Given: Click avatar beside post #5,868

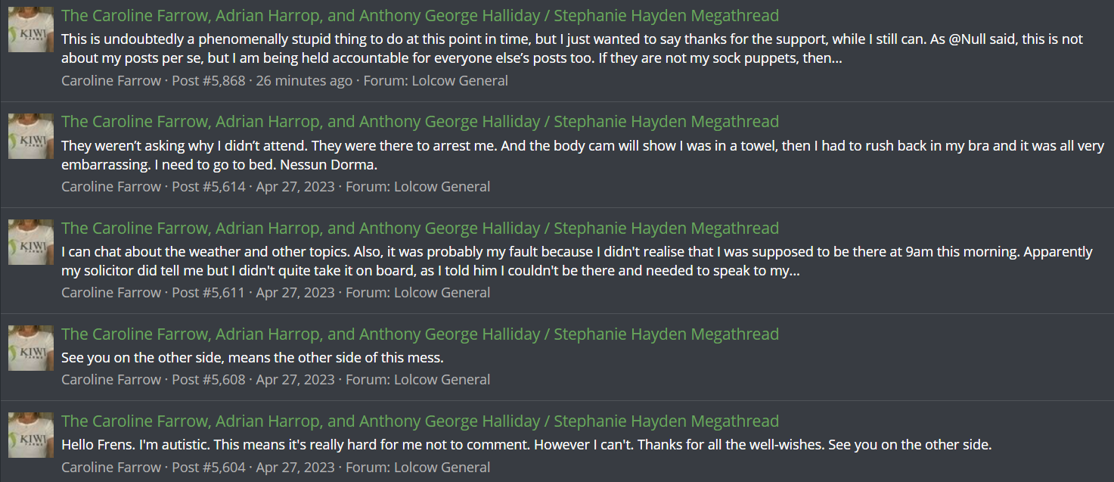Looking at the screenshot, I should [30, 30].
